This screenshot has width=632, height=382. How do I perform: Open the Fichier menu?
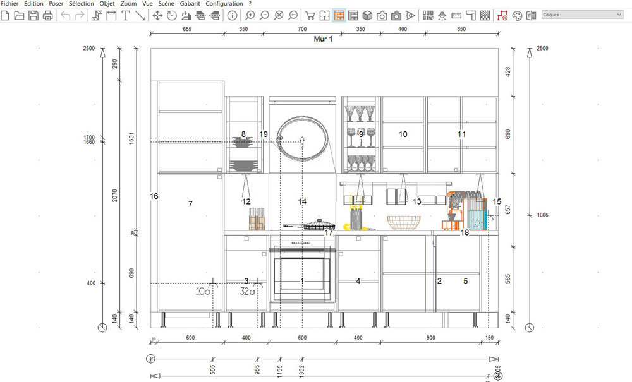(x=11, y=4)
